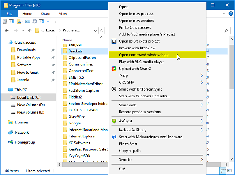Click the Malwarebytes icon in the context menu

click(x=114, y=137)
